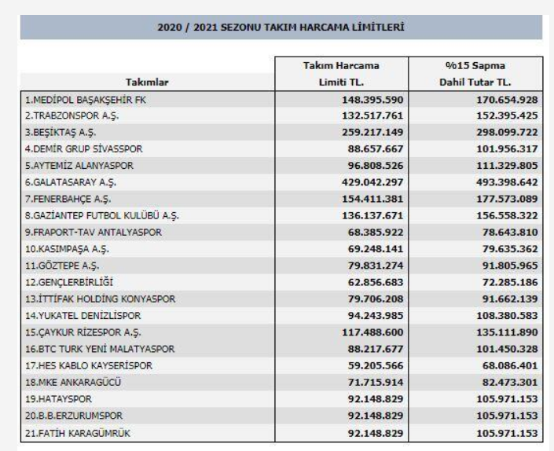This screenshot has width=554, height=451.
Task: Select '5.AYTEMİZ ALANYASPOR' team name
Action: tap(79, 166)
